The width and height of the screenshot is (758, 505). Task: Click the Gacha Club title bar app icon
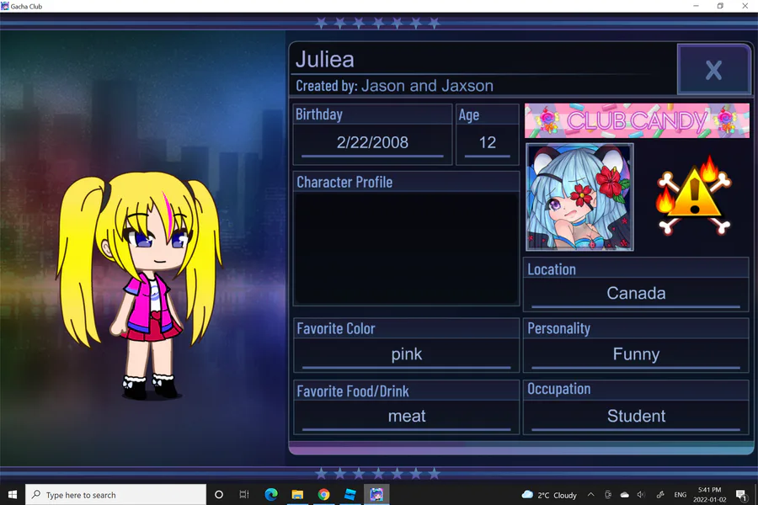(x=5, y=6)
